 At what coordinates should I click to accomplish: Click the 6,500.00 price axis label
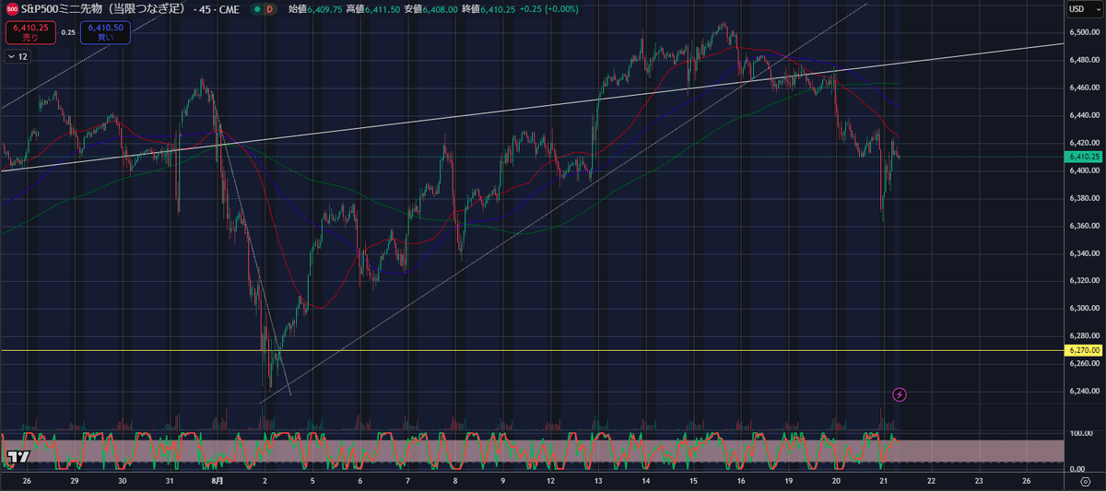click(x=1083, y=32)
